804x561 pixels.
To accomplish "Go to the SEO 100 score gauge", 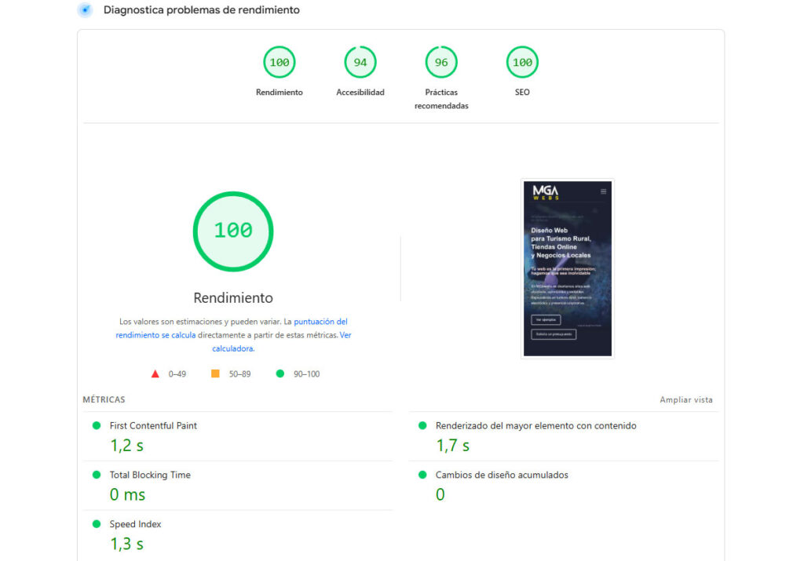I will 522,63.
